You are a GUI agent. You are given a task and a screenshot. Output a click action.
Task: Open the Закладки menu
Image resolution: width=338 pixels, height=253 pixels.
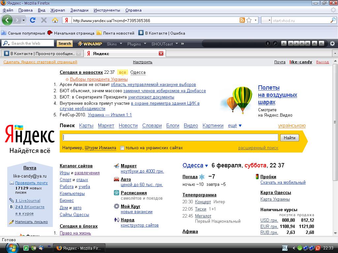click(x=79, y=10)
